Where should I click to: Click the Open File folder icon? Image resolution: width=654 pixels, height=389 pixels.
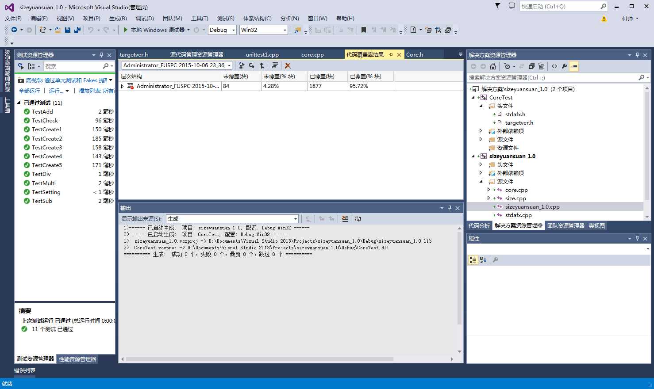[x=58, y=30]
